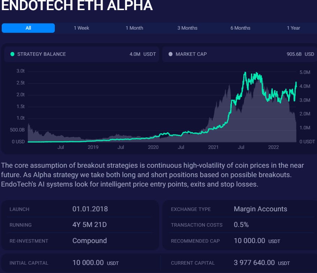This screenshot has width=317, height=273.
Task: Open the 3 Months range tab
Action: [x=187, y=28]
